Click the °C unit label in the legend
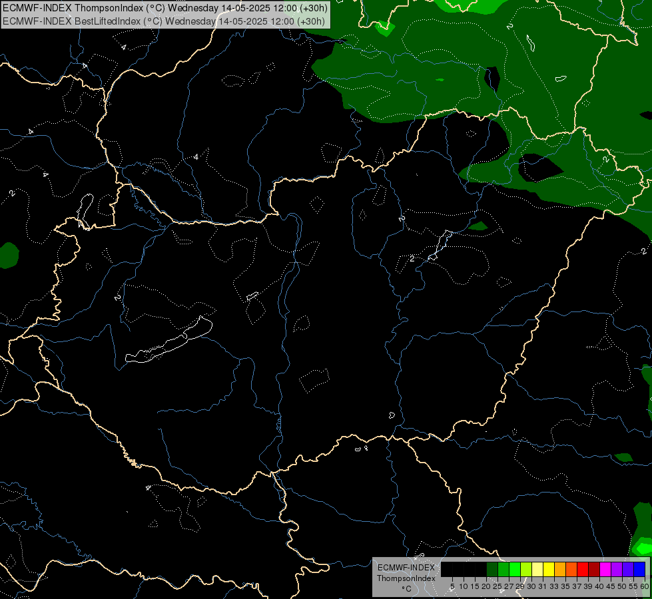This screenshot has height=599, width=652. [x=407, y=589]
